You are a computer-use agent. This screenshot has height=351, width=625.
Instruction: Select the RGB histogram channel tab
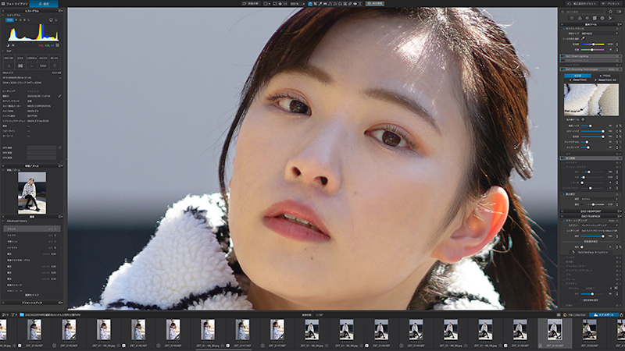click(9, 20)
